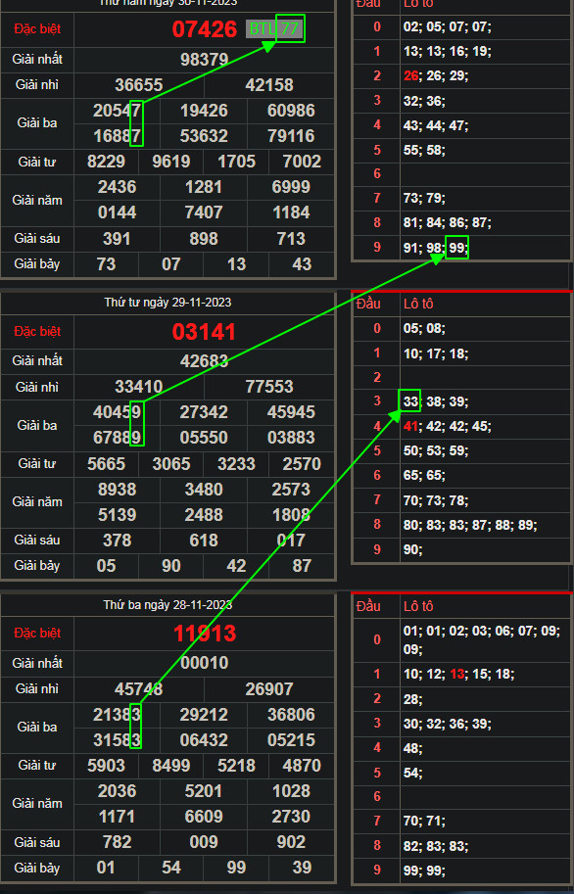Click the red 26 lô tô number

410,75
